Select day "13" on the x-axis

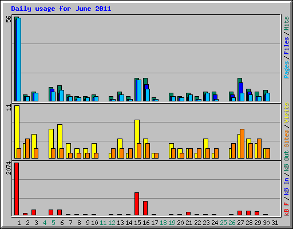coord(120,223)
